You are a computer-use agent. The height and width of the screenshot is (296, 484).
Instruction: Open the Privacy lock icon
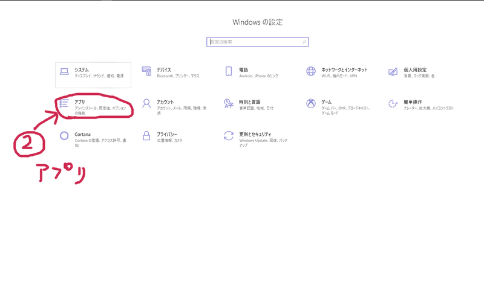click(x=146, y=136)
